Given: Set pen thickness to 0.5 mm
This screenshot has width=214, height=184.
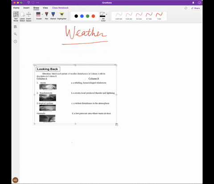Looking at the screenshot, I should tap(139, 16).
